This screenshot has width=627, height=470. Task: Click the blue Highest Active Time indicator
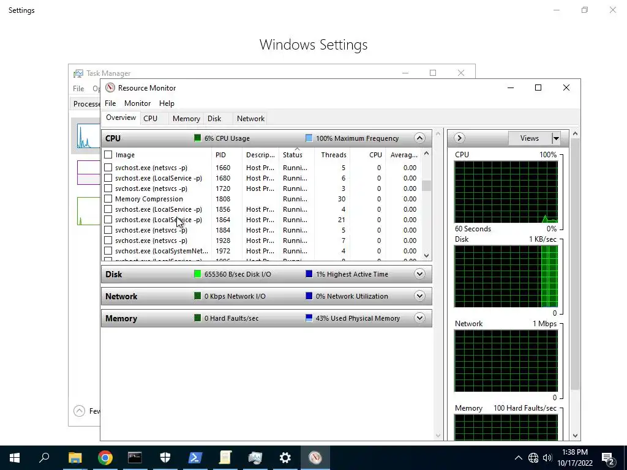309,274
